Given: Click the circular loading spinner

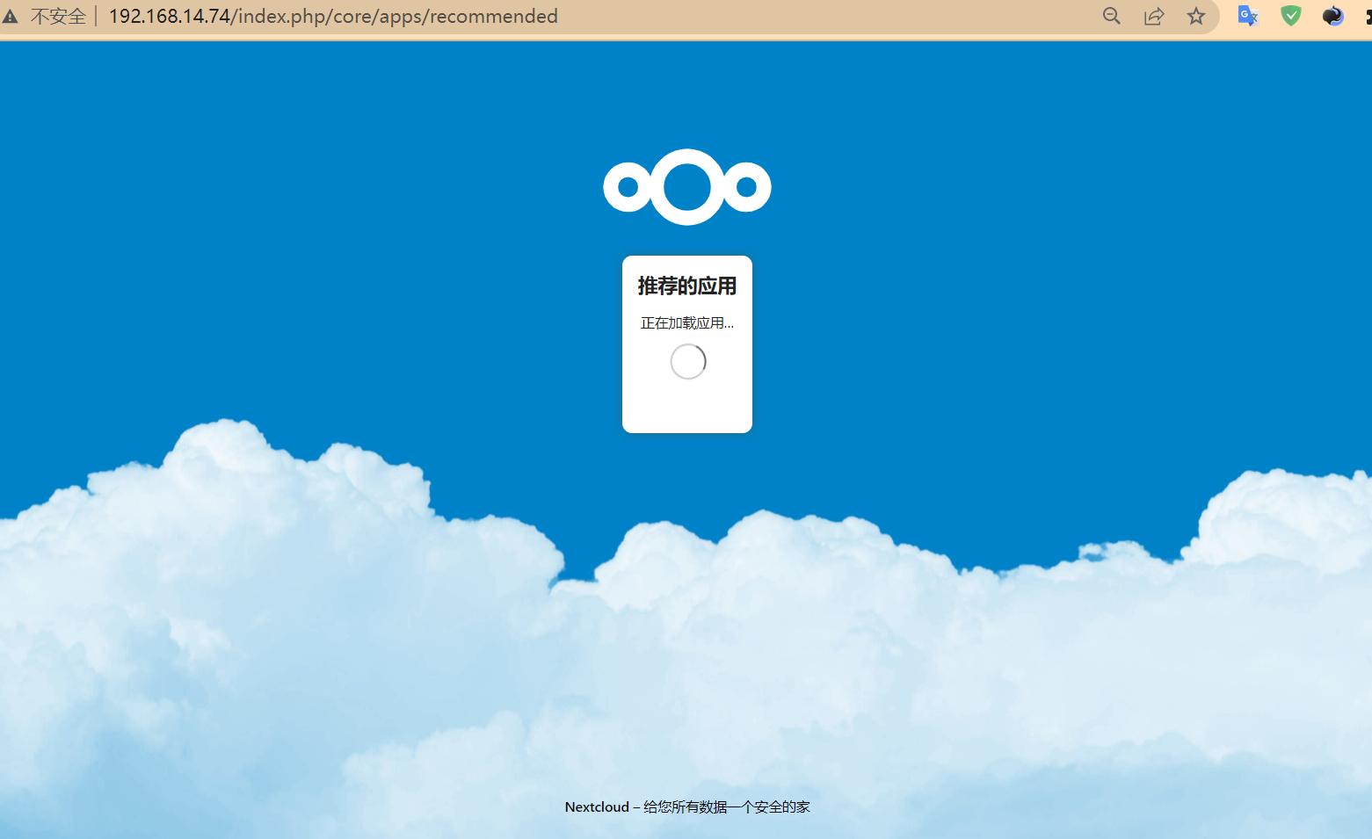Looking at the screenshot, I should [x=687, y=362].
